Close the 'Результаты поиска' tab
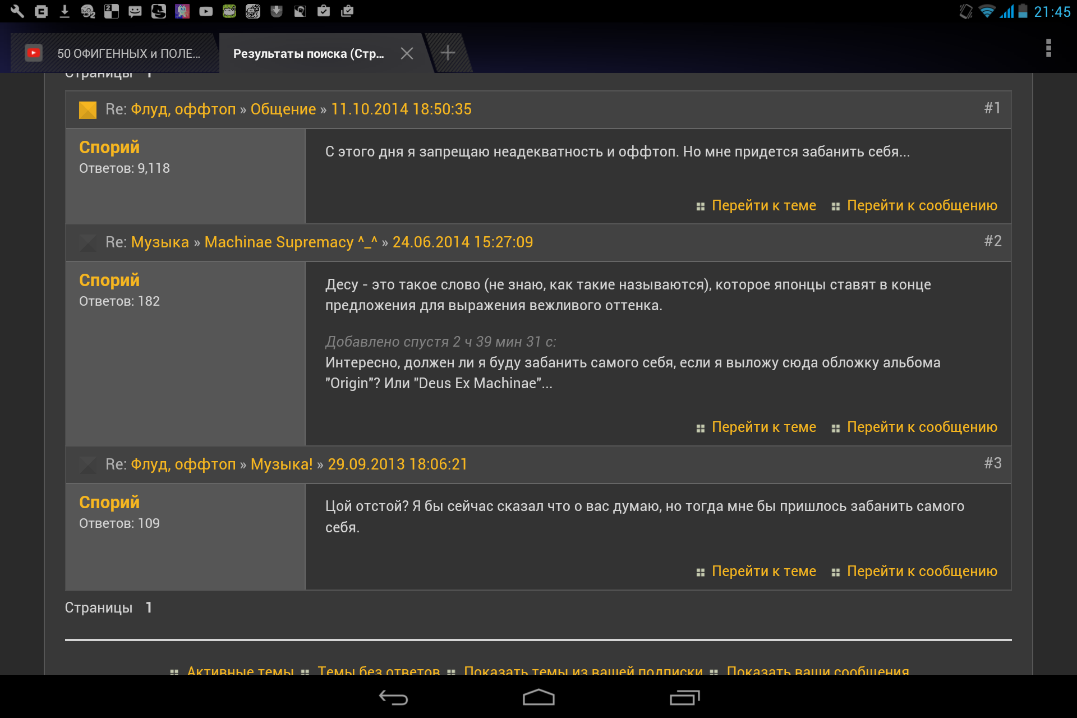The width and height of the screenshot is (1077, 718). pos(407,53)
